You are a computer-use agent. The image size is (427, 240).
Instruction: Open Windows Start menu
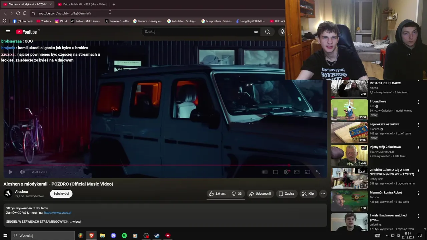5,236
